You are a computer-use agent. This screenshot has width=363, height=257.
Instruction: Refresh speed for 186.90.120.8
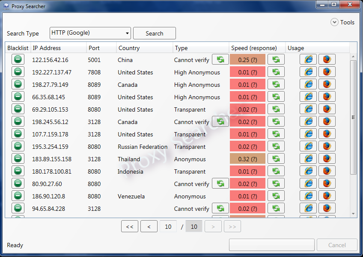point(276,196)
